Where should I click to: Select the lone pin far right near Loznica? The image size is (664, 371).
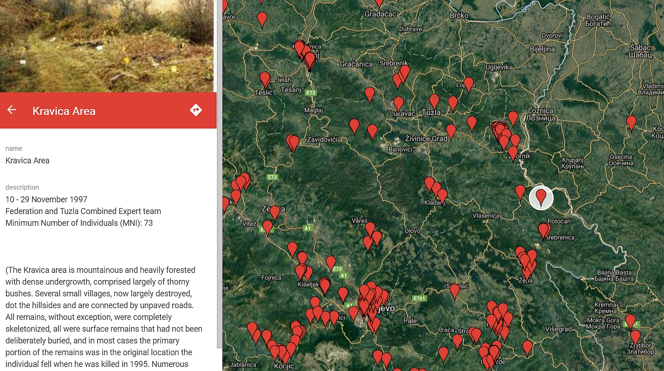click(x=631, y=122)
